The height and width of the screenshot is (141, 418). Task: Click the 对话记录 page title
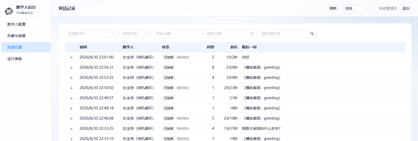pos(67,8)
